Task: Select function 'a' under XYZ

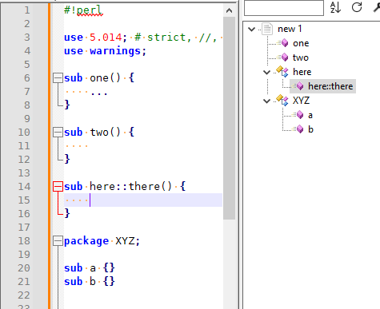Action: click(x=310, y=115)
